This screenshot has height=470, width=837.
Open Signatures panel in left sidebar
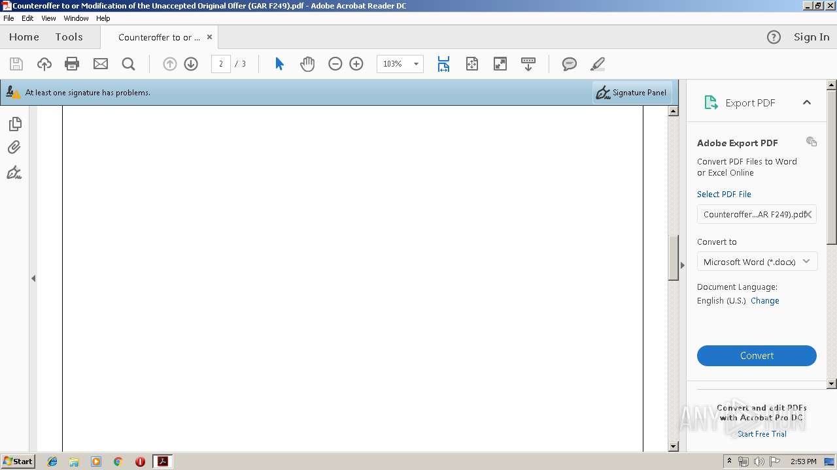pos(14,172)
